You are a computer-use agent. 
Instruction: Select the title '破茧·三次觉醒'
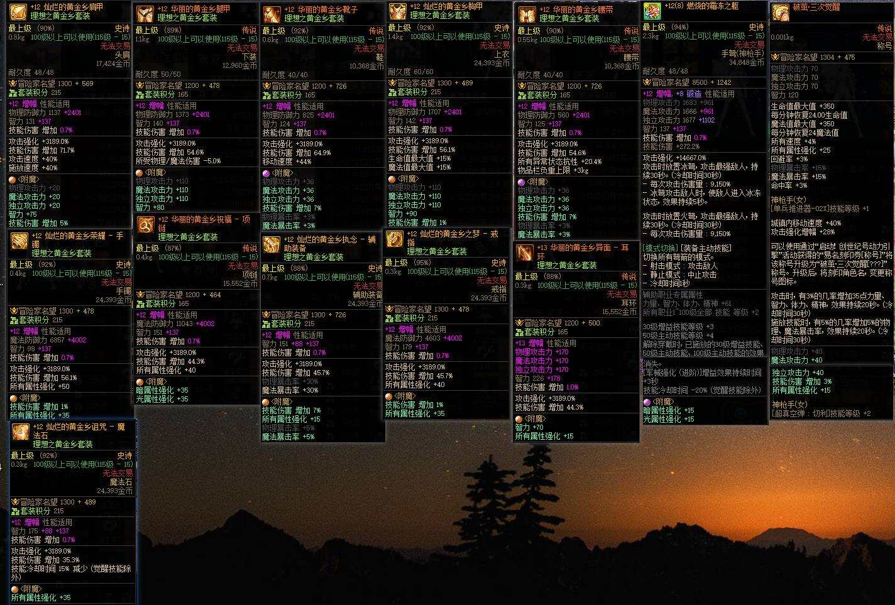(816, 8)
